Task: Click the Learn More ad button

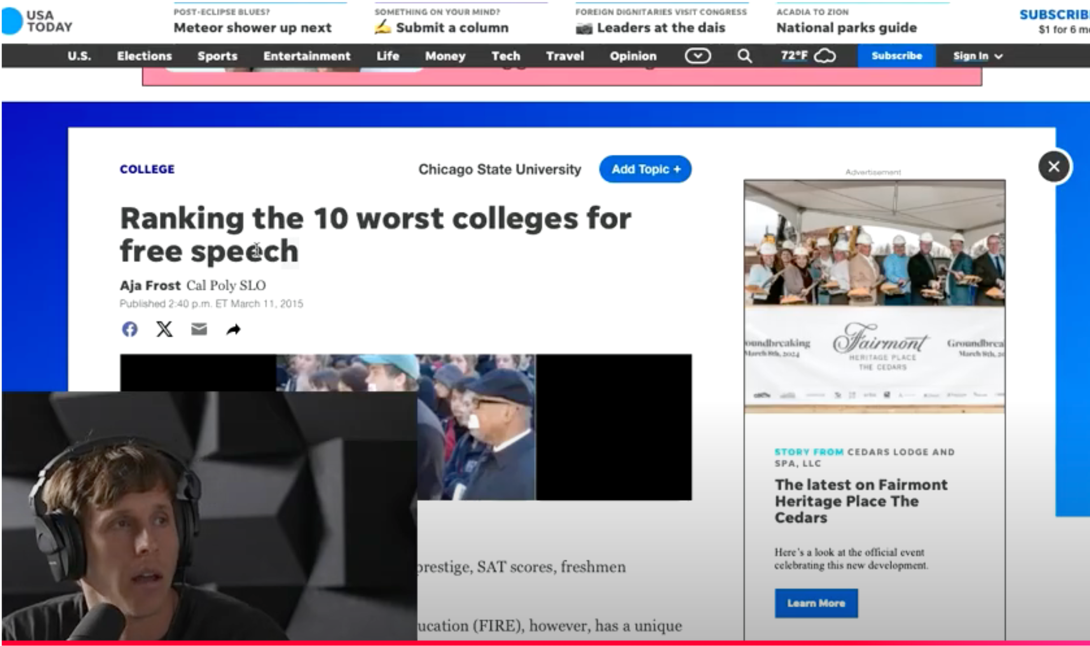Action: tap(816, 603)
